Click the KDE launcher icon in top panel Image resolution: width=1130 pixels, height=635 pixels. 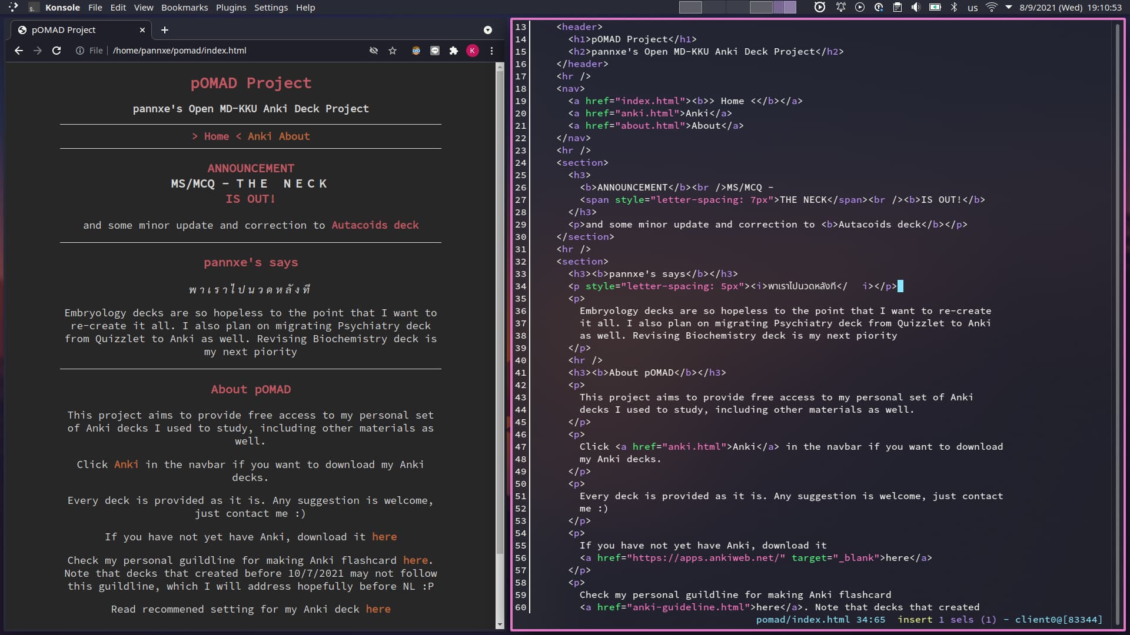(14, 7)
